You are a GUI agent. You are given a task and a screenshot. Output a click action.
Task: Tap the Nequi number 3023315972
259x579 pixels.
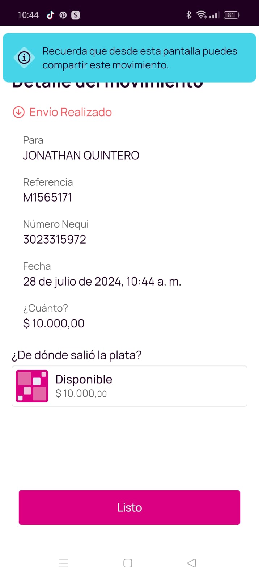[x=55, y=240]
